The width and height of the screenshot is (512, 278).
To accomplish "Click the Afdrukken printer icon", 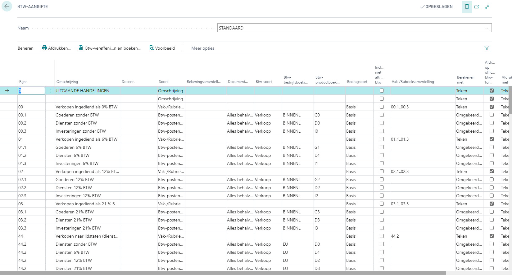I will (x=44, y=48).
